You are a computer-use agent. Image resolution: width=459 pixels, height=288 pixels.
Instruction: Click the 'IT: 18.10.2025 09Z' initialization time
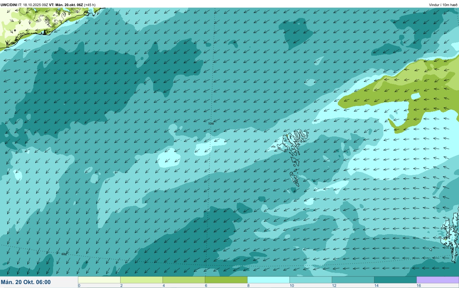33,5
